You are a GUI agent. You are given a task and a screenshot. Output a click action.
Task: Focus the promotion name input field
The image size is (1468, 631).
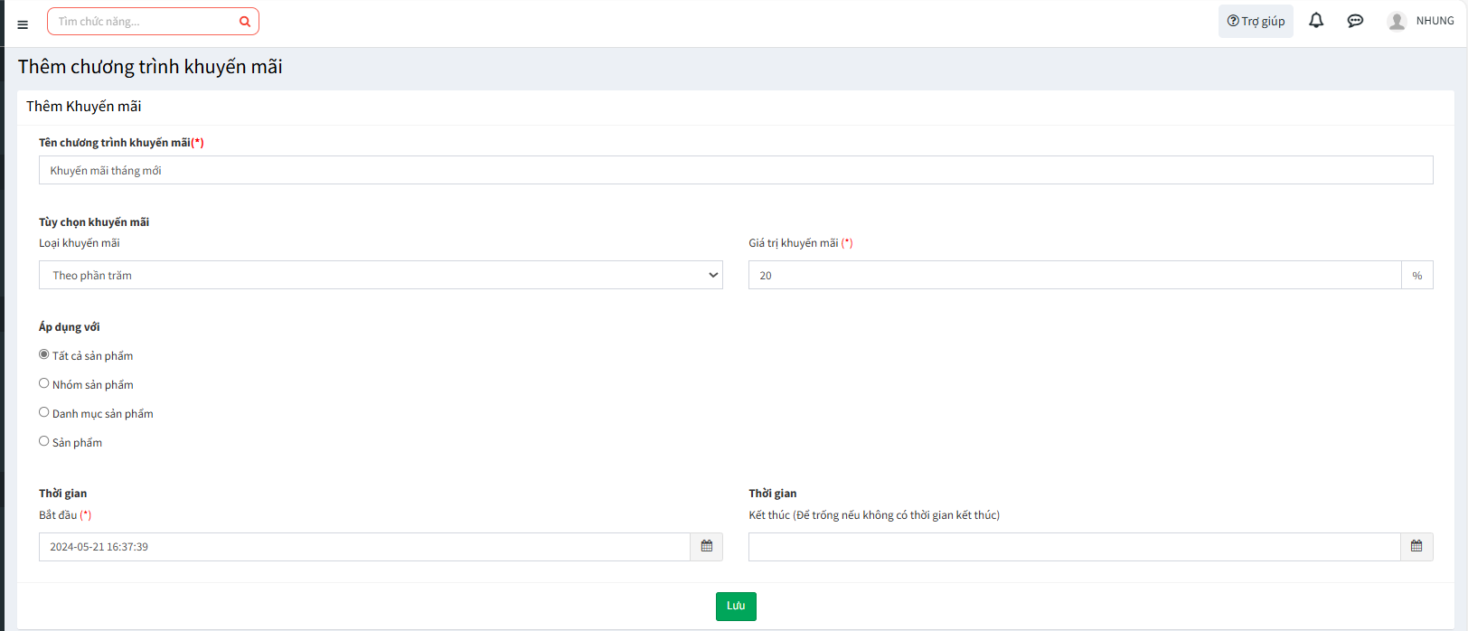point(735,171)
